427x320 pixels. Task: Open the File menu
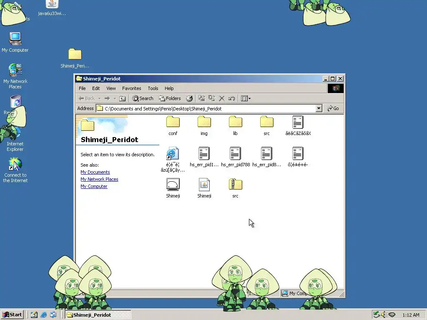(82, 88)
